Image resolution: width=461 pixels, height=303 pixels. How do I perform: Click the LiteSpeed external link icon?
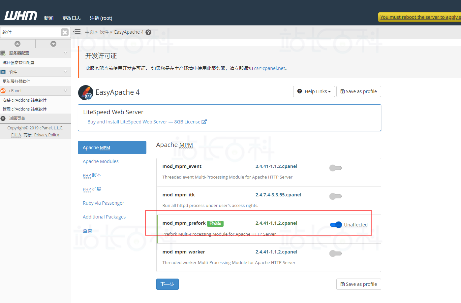point(204,122)
